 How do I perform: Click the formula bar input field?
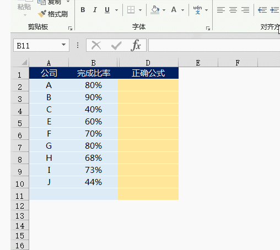click(x=214, y=45)
